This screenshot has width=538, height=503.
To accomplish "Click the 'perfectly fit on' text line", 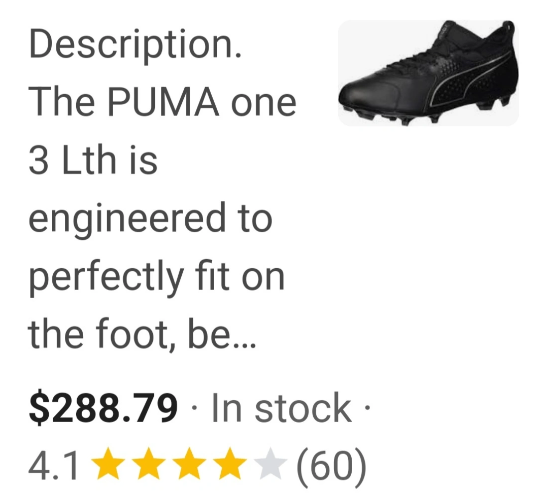I will click(x=157, y=277).
